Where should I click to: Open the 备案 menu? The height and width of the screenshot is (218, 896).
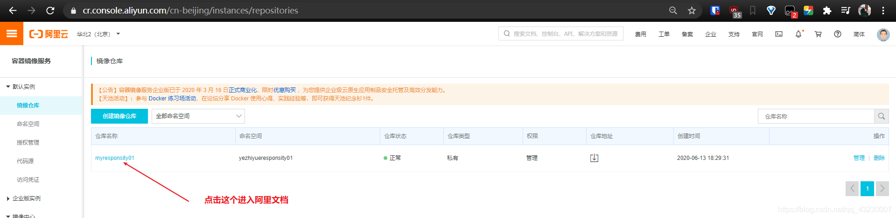click(687, 34)
